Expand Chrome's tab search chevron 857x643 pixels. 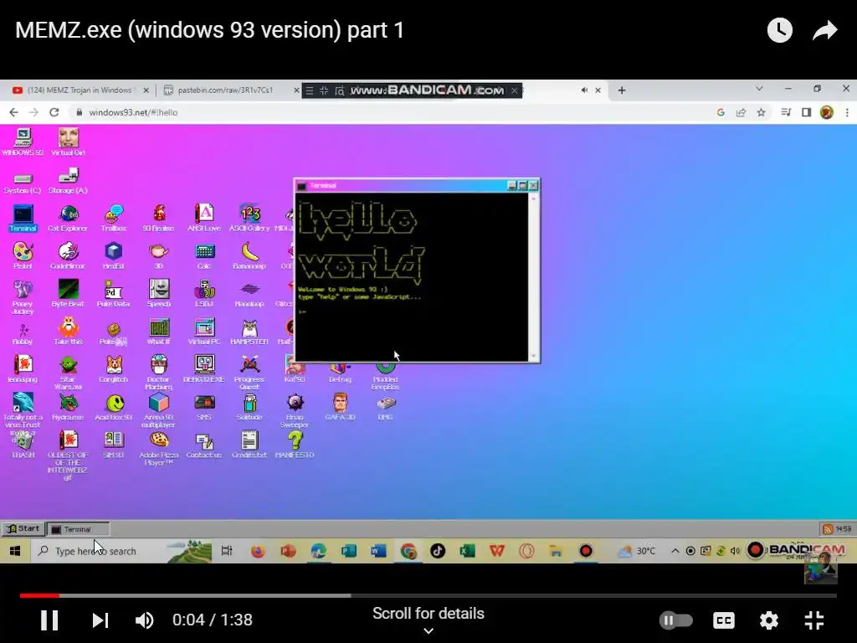(x=759, y=89)
